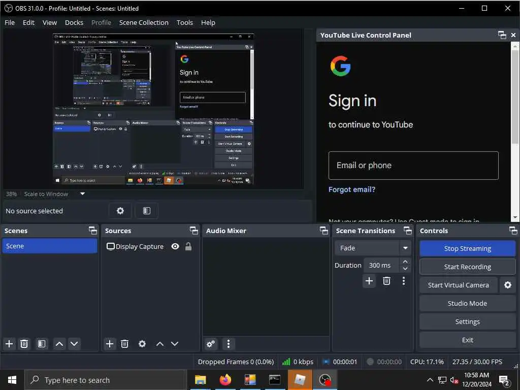Open the Docks menu
This screenshot has width=520, height=390.
coord(74,22)
